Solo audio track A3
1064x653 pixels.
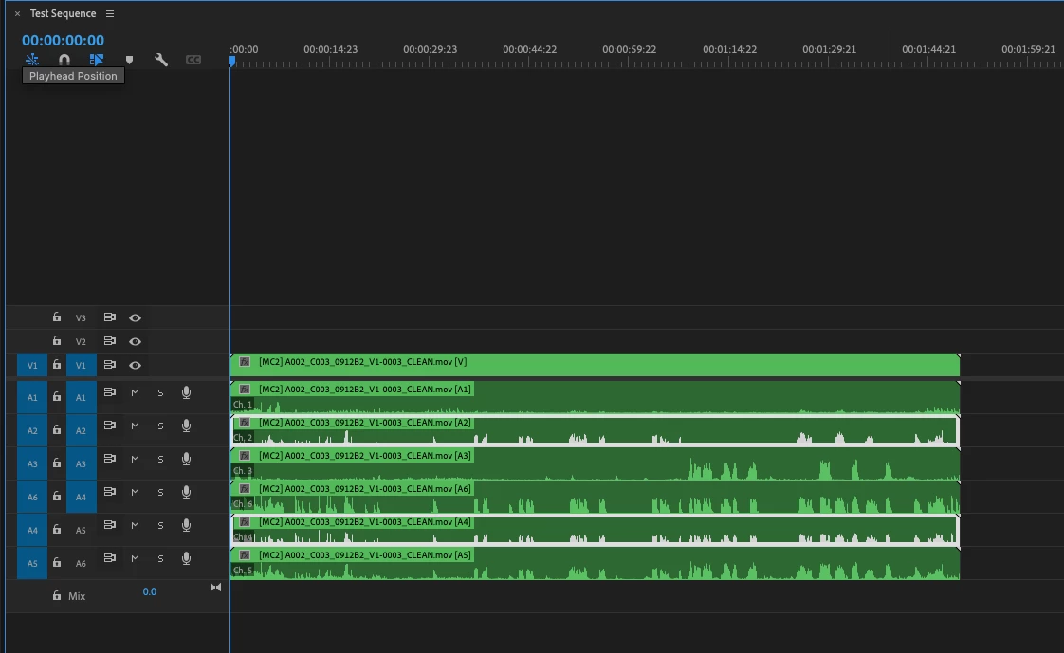coord(161,459)
